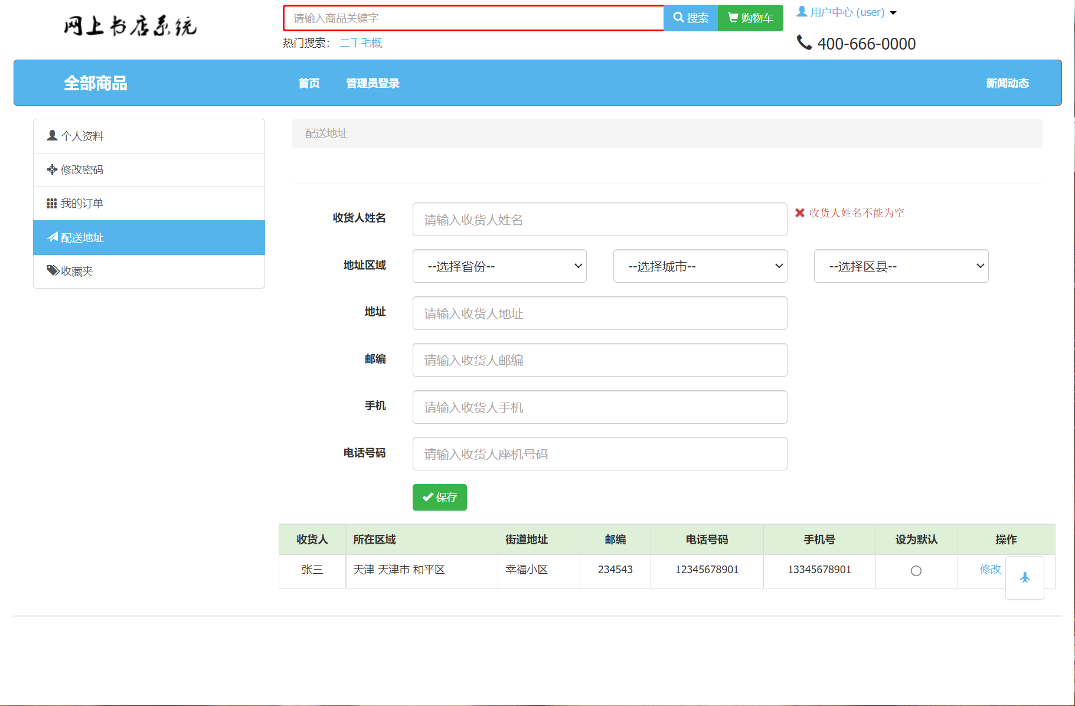Open the hot search link 二手毛概
This screenshot has width=1075, height=706.
pyautogui.click(x=361, y=43)
